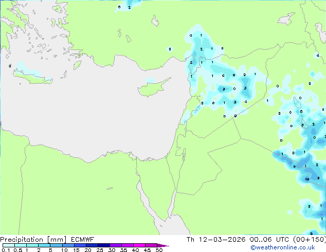Select the date text Th 12-03-2026
Image resolution: width=326 pixels, height=252 pixels.
(x=216, y=240)
